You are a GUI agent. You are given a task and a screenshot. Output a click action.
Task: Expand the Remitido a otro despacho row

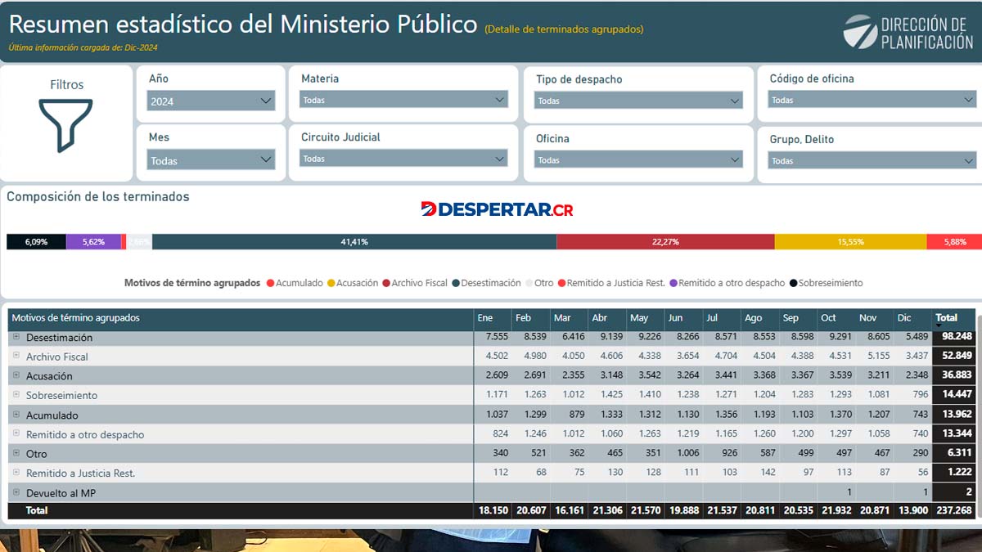[16, 433]
